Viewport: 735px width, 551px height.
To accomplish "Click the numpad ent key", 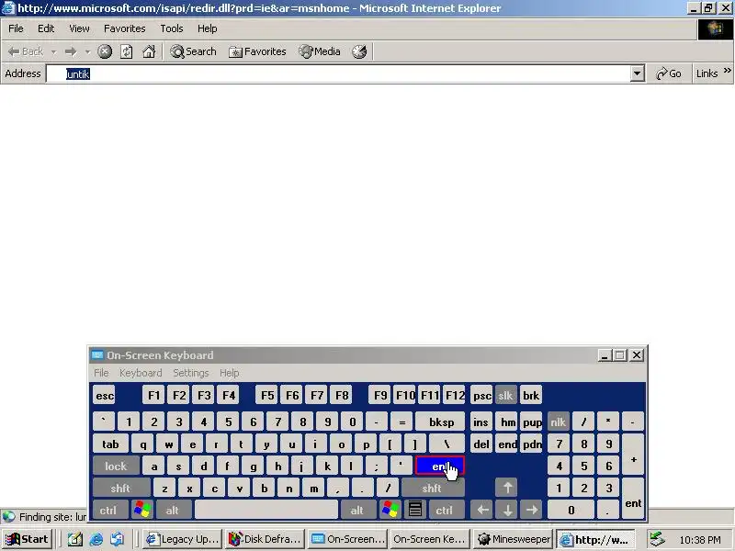I will click(633, 499).
